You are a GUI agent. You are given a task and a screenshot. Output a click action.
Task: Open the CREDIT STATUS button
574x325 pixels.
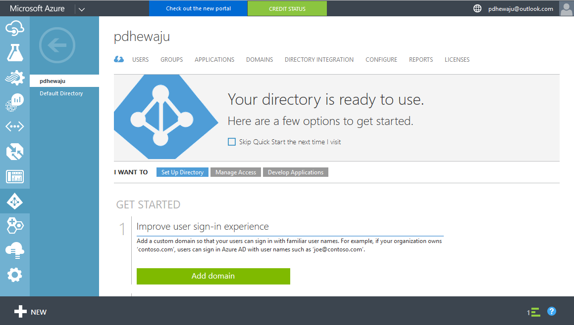pos(287,8)
